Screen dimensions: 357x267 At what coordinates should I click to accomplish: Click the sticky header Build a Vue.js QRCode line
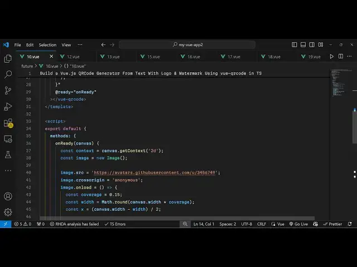coord(151,73)
